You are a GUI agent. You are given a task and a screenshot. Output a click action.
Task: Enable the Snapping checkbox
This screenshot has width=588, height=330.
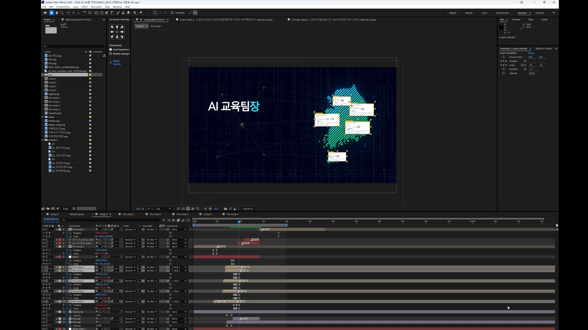(172, 13)
